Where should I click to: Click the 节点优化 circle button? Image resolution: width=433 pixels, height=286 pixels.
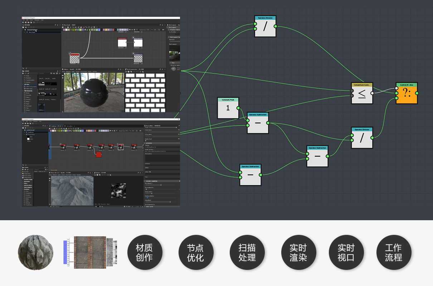click(195, 252)
